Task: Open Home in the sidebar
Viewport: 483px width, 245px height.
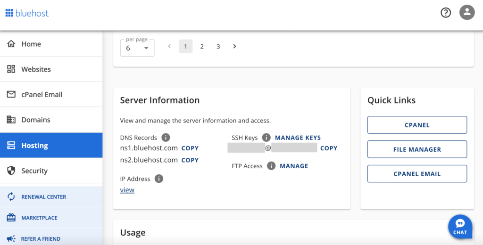Action: click(x=51, y=44)
